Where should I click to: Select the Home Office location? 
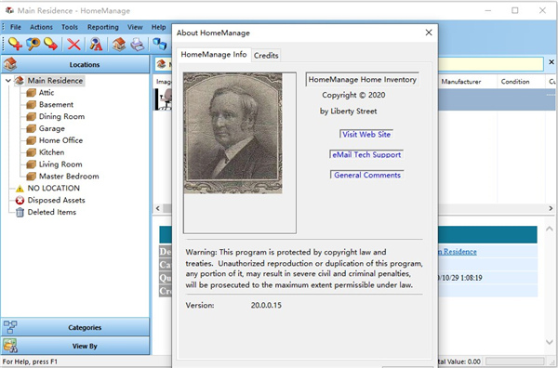click(x=60, y=140)
